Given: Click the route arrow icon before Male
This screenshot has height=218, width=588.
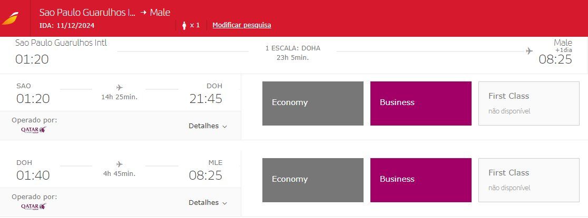Looking at the screenshot, I should coord(143,13).
